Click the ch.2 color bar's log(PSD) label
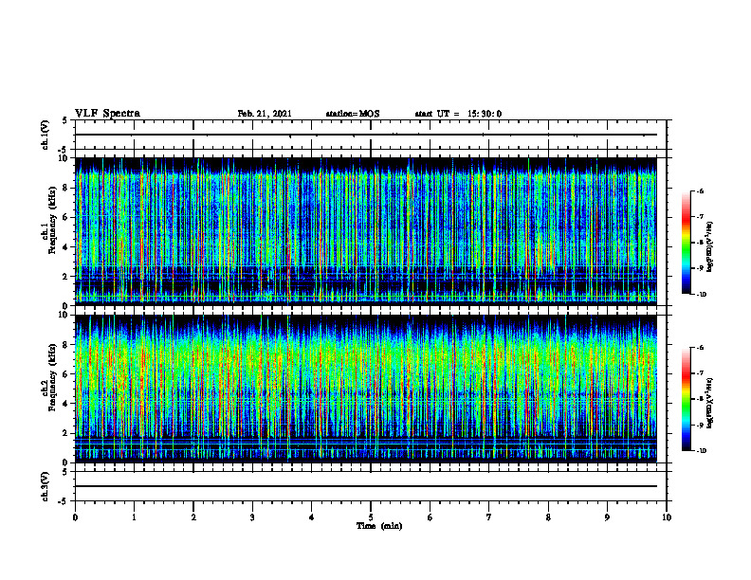This screenshot has height=580, width=751. 710,405
